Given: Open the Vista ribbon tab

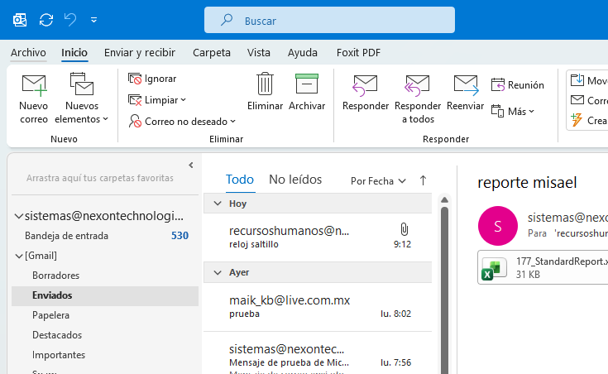Looking at the screenshot, I should tap(259, 52).
